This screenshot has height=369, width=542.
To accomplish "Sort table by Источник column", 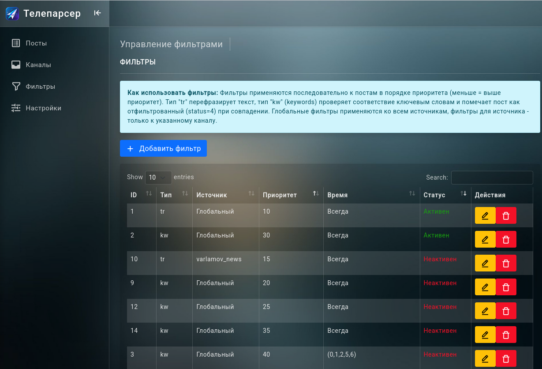I will tap(226, 195).
